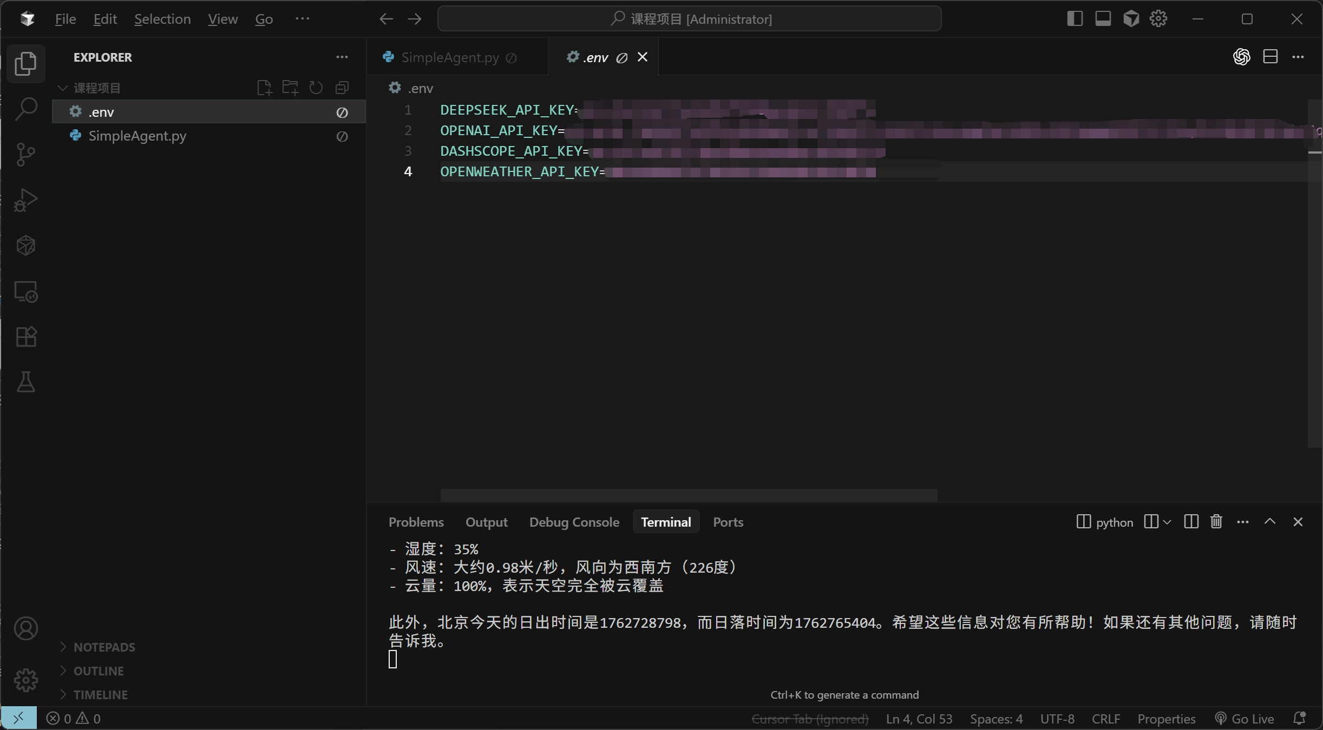Open settings gear in title bar

(x=1158, y=19)
